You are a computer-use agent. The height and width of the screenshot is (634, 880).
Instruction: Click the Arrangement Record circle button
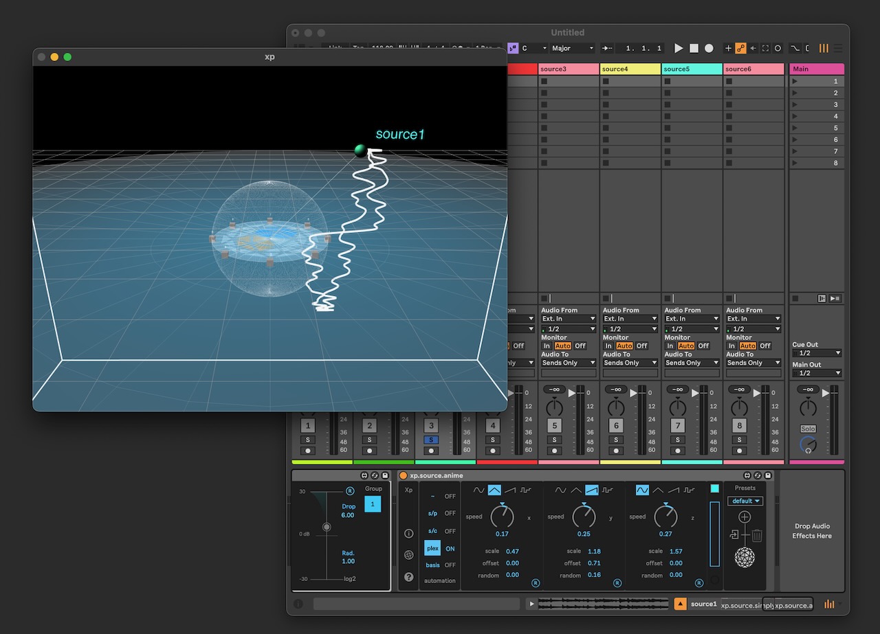click(709, 48)
